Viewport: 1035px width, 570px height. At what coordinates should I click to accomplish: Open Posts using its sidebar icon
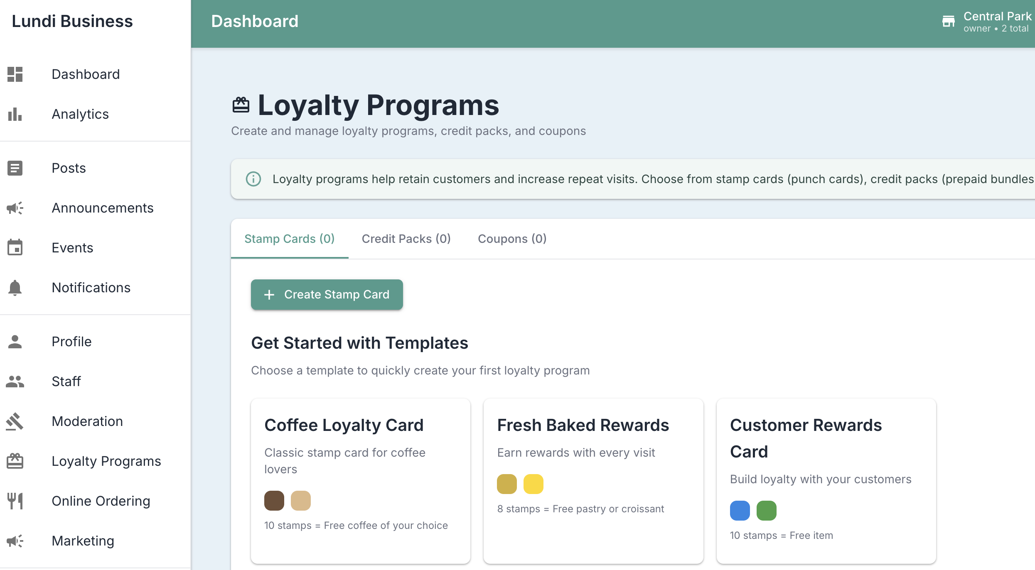tap(15, 168)
